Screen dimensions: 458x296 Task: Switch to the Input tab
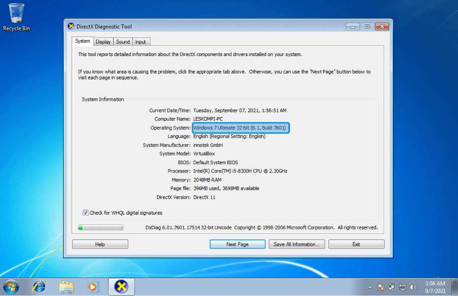pyautogui.click(x=140, y=42)
